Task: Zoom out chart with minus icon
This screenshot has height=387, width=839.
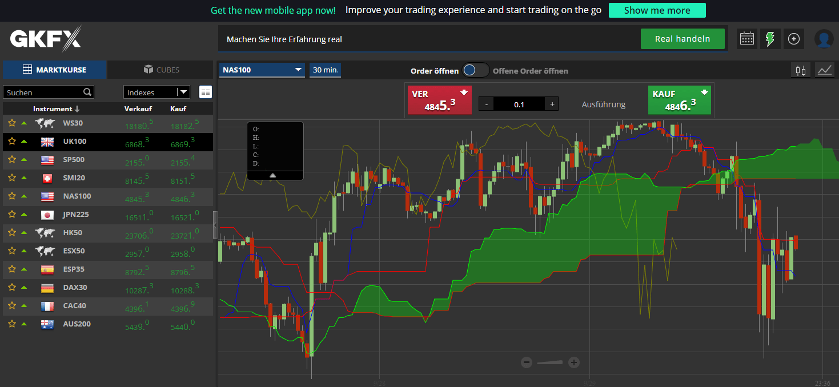Action: (527, 362)
